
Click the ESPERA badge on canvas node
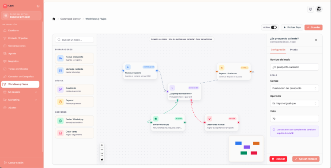click(244, 68)
